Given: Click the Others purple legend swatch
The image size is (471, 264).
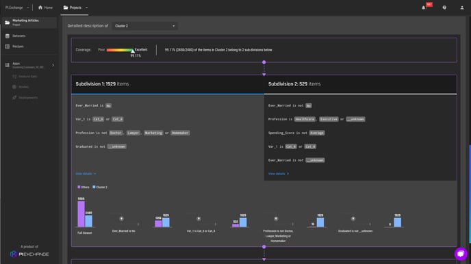Looking at the screenshot, I should 79,187.
